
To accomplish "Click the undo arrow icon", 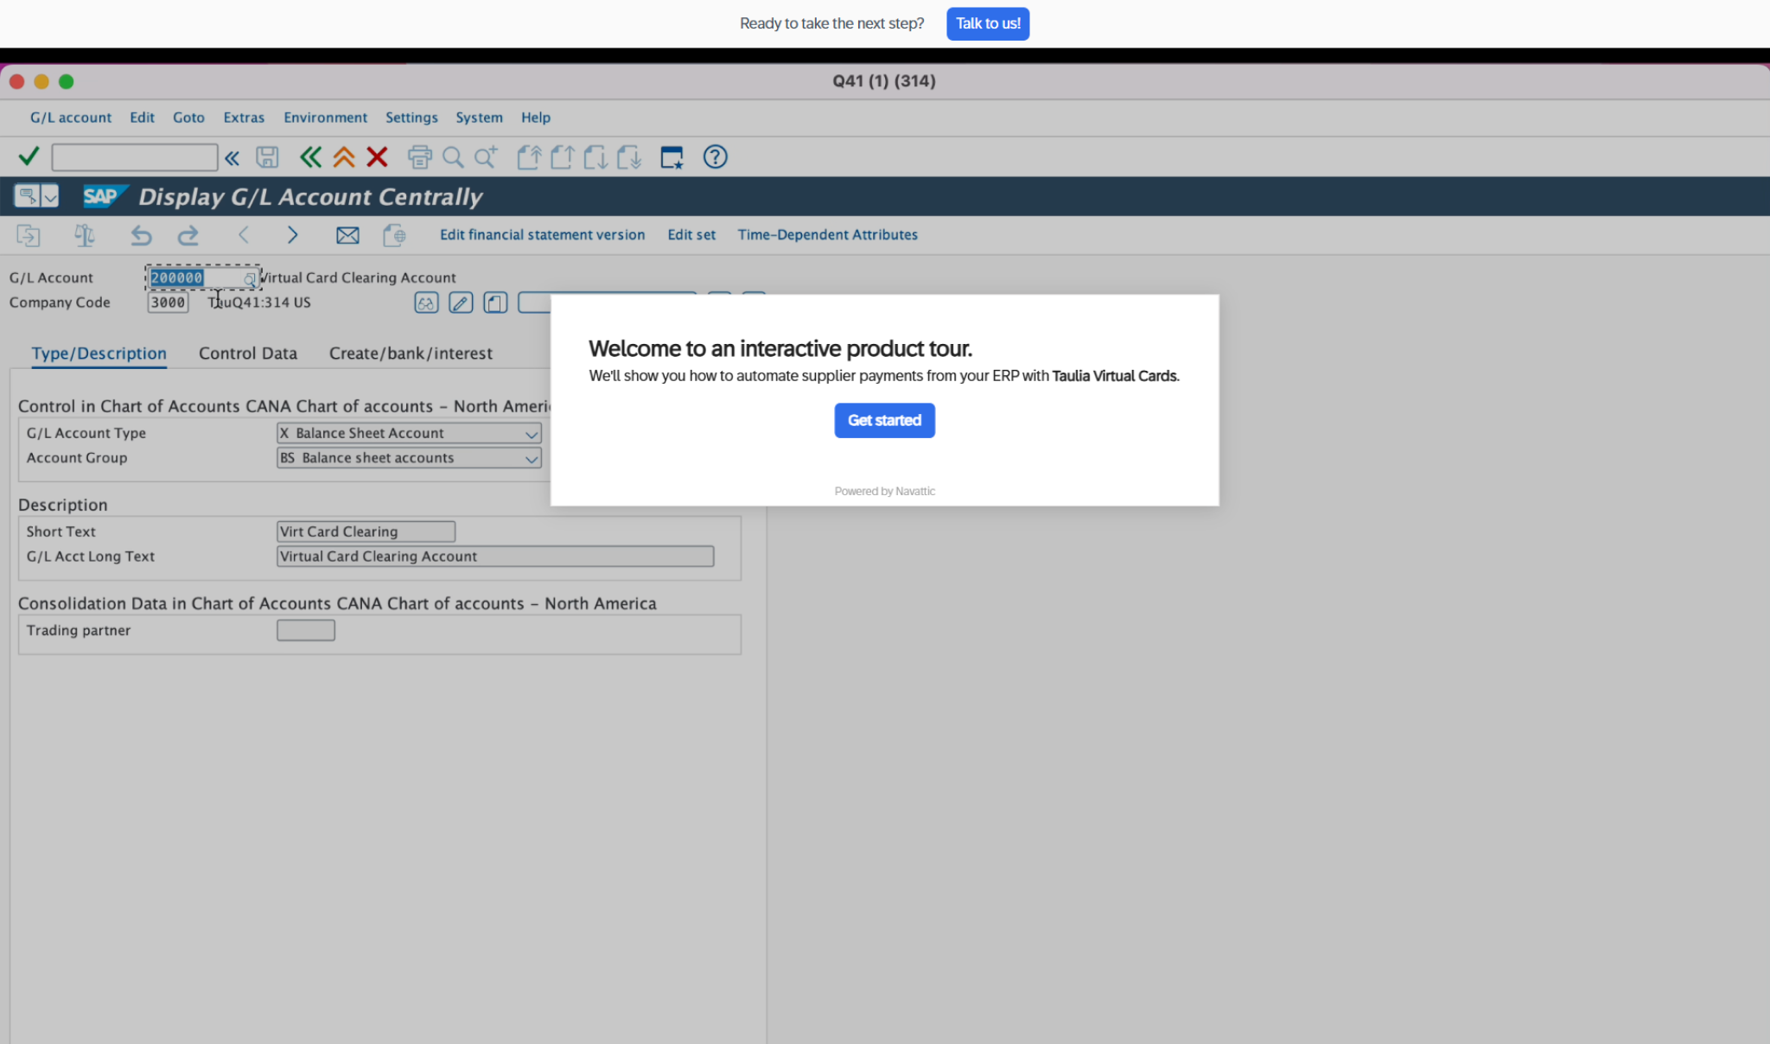I will click(141, 235).
